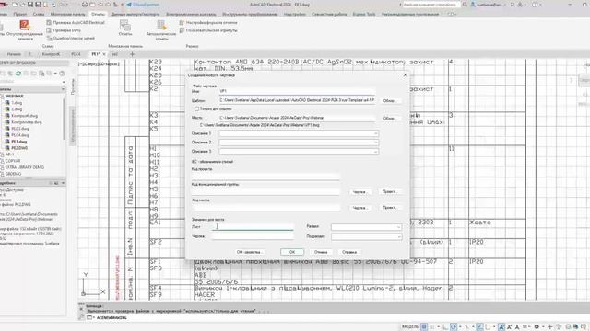The width and height of the screenshot is (590, 331).
Task: Open the Описание 1 dropdown
Action: click(x=375, y=133)
